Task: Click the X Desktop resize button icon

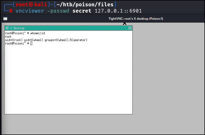Action: (x=130, y=28)
